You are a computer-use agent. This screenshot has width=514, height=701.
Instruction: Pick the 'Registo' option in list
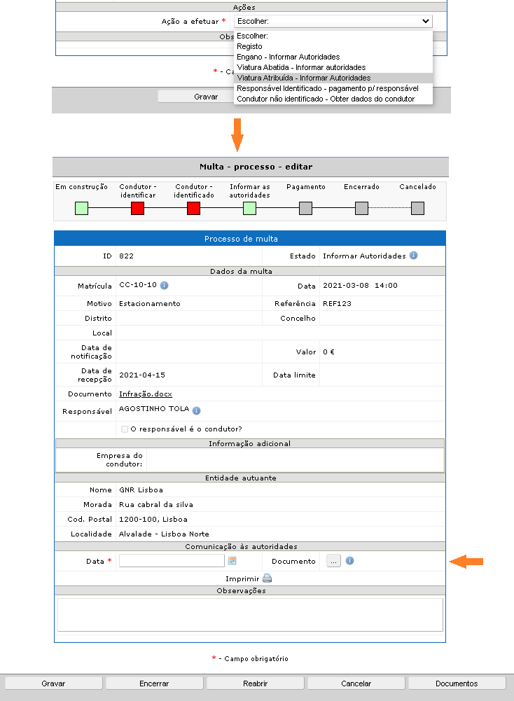(250, 46)
